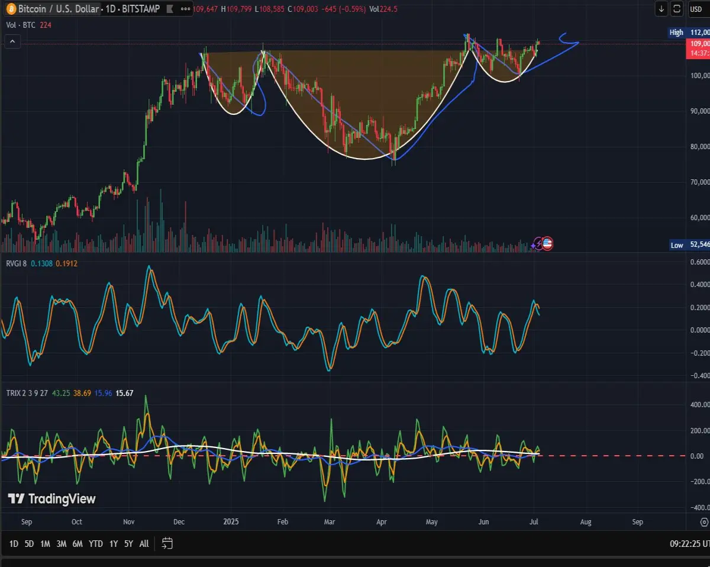Select the 5D time range

point(29,543)
